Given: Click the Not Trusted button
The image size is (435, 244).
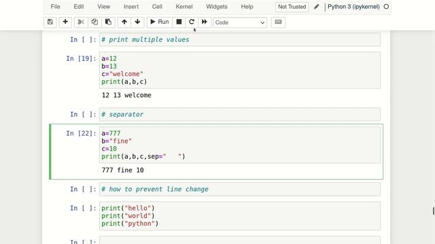Looking at the screenshot, I should click(x=292, y=7).
